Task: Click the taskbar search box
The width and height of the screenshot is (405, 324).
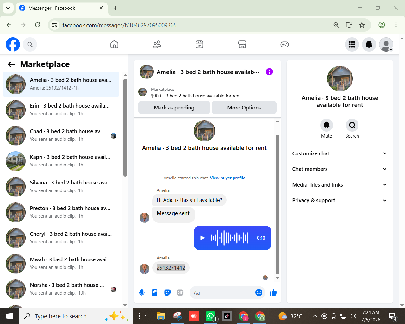Action: coord(76,316)
